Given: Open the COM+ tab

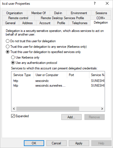Looking at the screenshot, I should (x=101, y=18).
